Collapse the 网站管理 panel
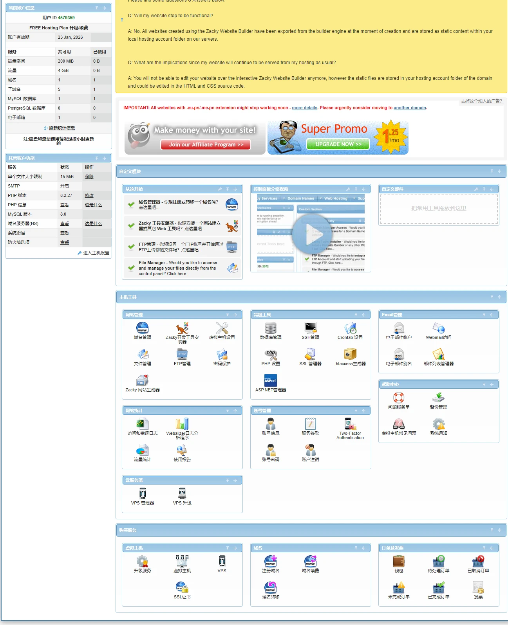 [x=227, y=315]
